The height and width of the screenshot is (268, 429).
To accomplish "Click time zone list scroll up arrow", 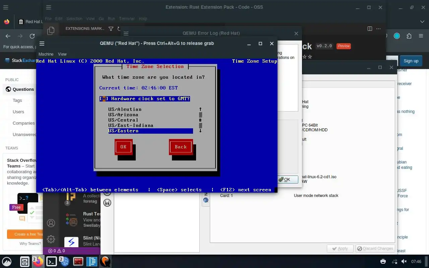I will pos(200,109).
